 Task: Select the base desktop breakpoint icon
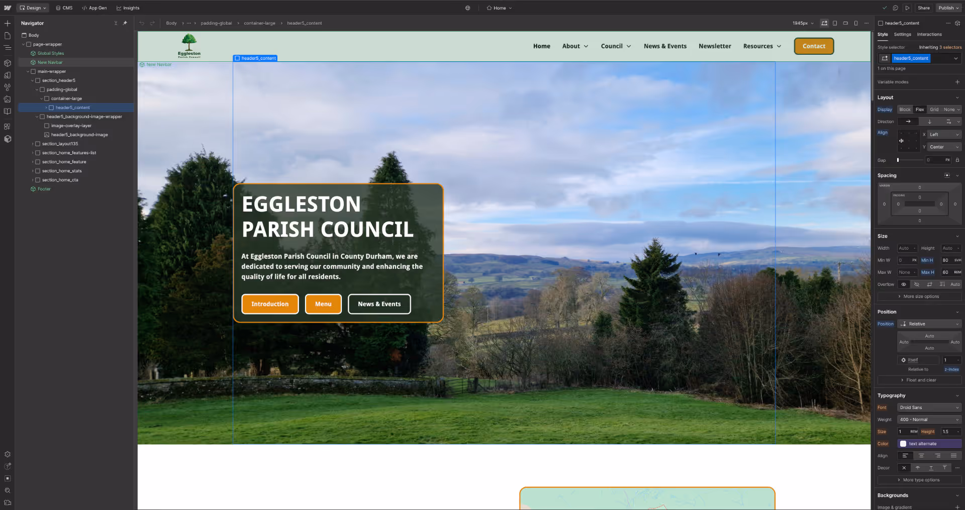824,23
